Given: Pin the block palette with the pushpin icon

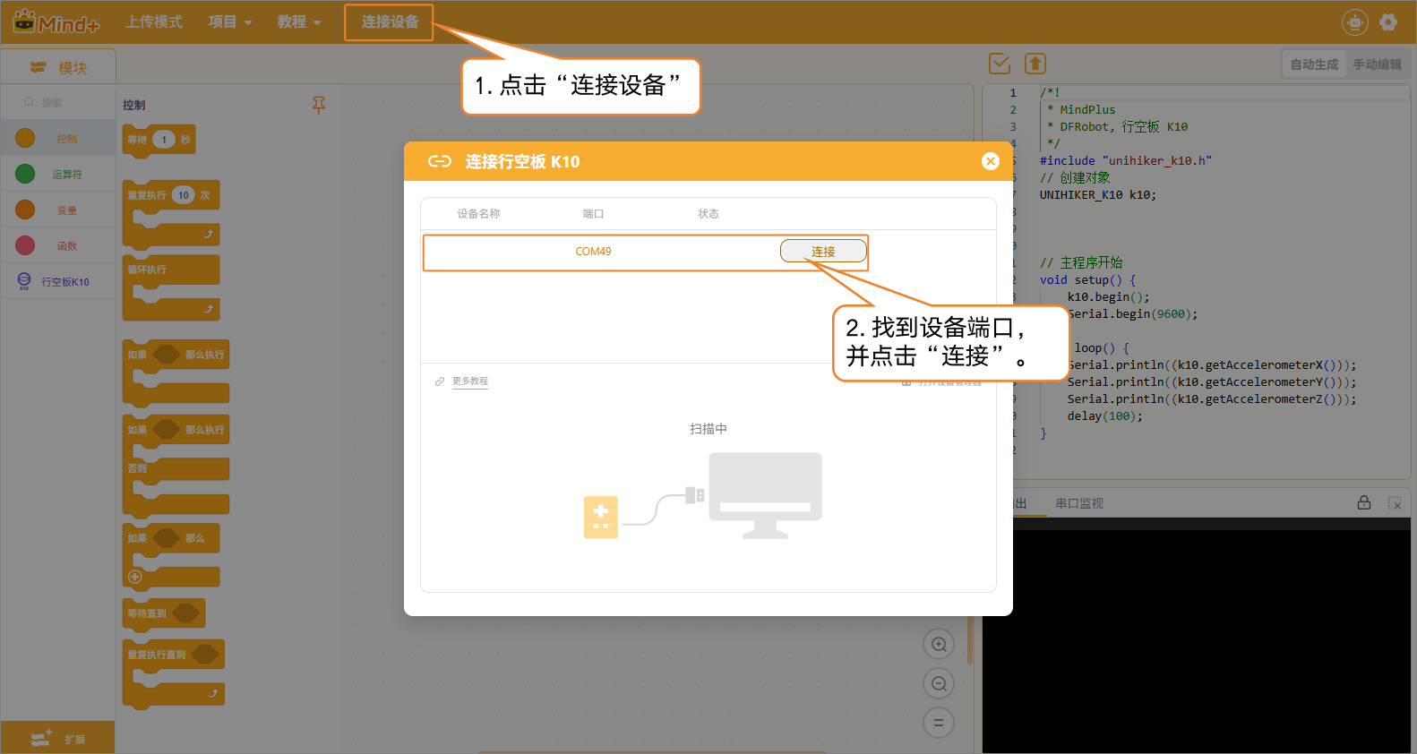Looking at the screenshot, I should [319, 105].
